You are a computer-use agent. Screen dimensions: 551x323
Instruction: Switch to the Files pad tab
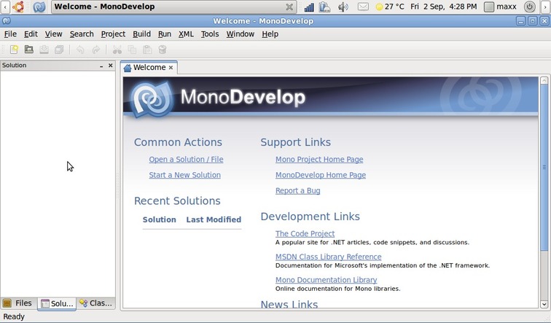coord(18,303)
